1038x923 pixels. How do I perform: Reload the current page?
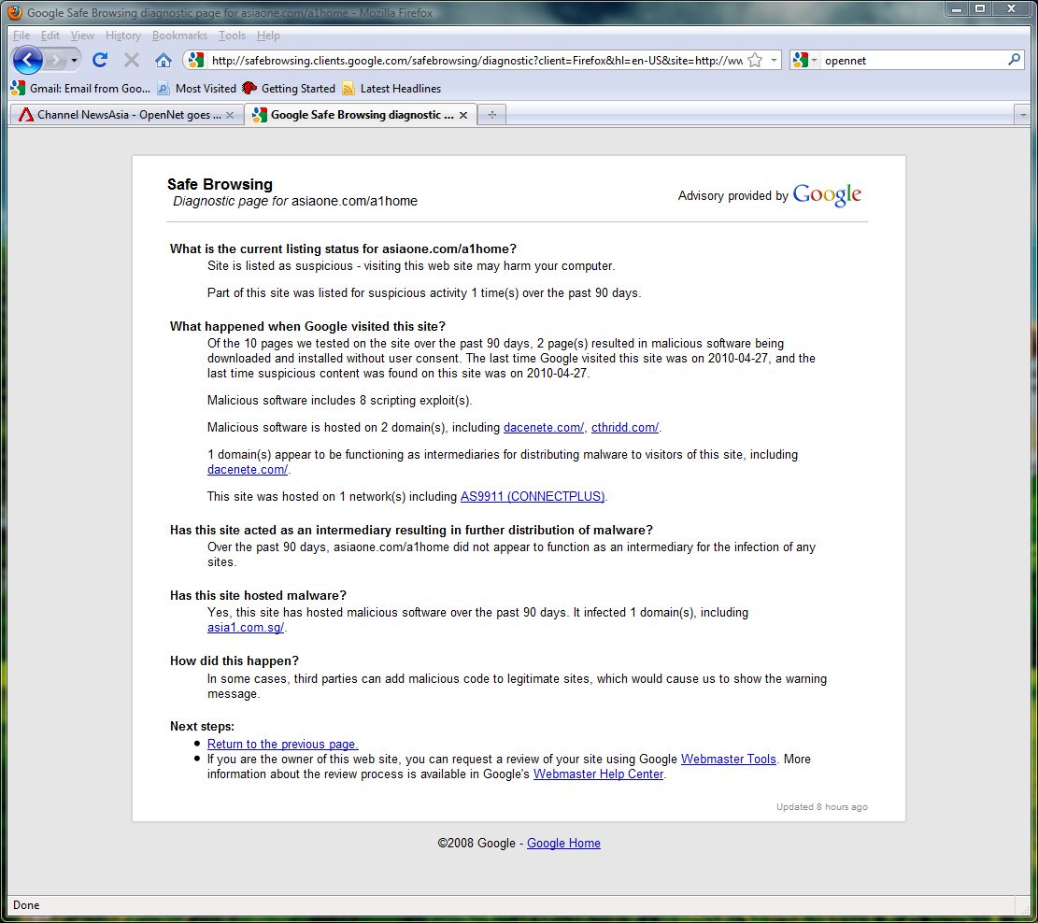[100, 60]
